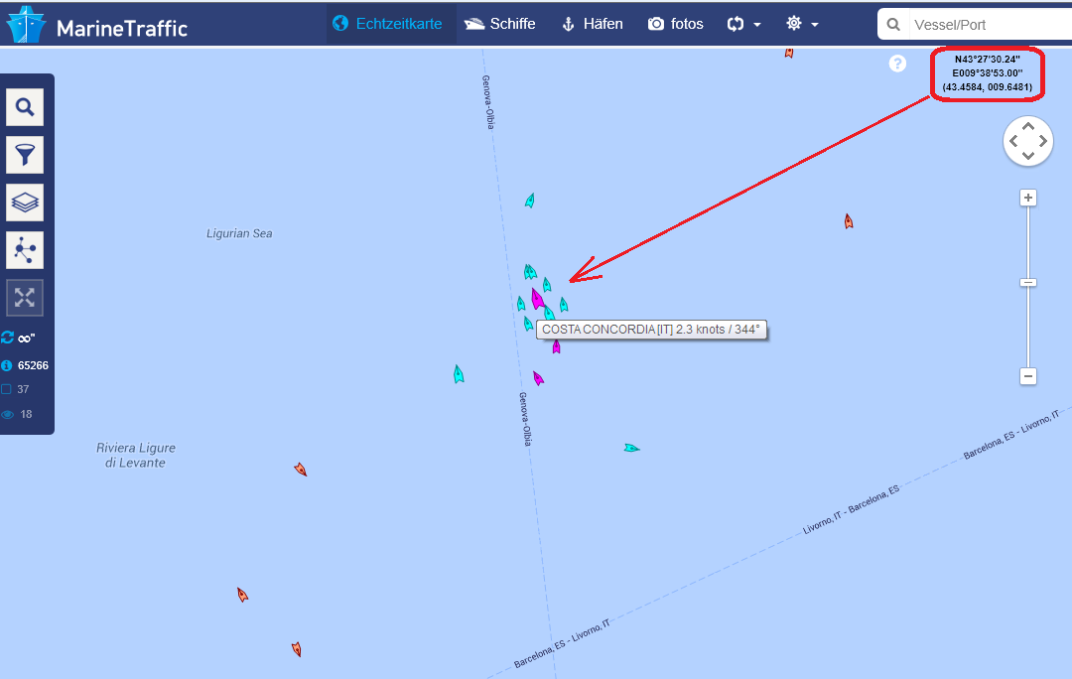The image size is (1072, 679).
Task: Zoom out with the minus button
Action: point(1027,376)
